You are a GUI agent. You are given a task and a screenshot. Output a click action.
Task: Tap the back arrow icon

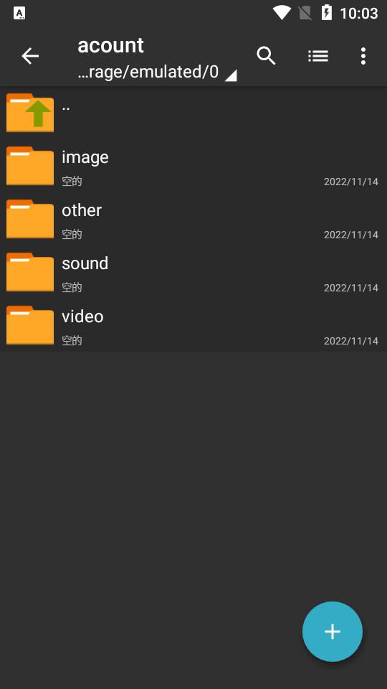pos(30,56)
